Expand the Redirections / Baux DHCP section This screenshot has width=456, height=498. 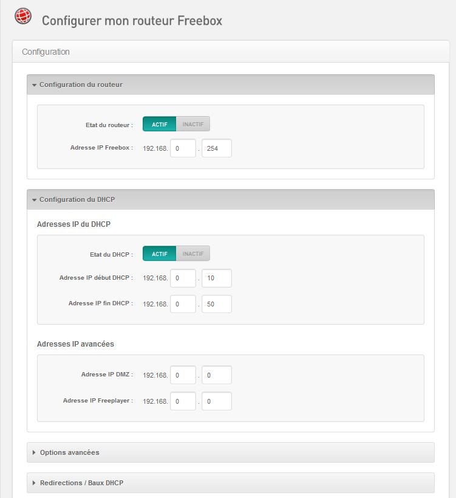click(231, 483)
